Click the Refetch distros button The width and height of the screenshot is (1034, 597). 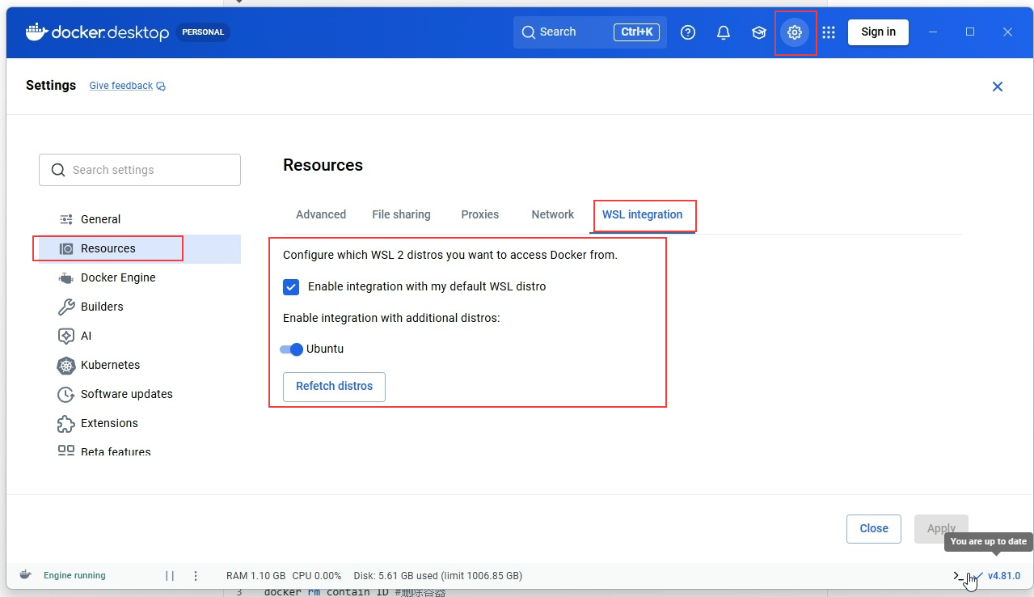pyautogui.click(x=334, y=387)
